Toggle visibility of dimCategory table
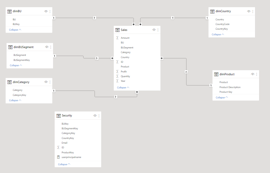The image size is (270, 173). click(x=46, y=82)
